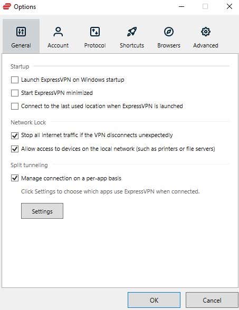
Task: Check Start ExpressVPN minimized
Action: (x=15, y=93)
